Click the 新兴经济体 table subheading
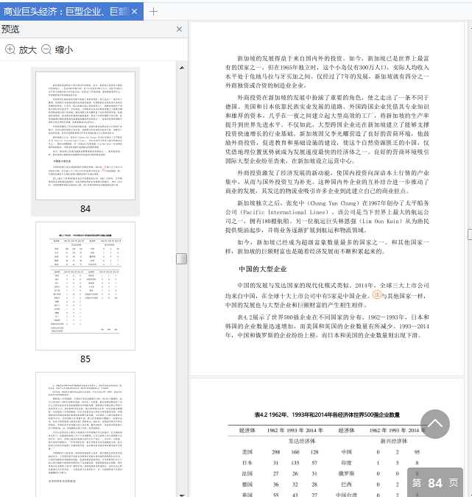 [x=394, y=441]
